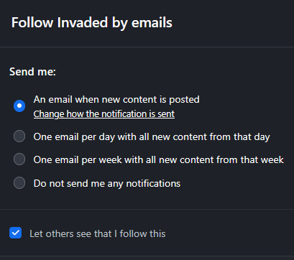Image resolution: width=294 pixels, height=260 pixels.
Task: Click the 'Send me:' section label
Action: point(32,72)
